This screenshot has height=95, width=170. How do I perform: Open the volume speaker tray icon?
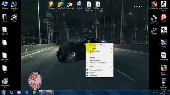(x=156, y=93)
